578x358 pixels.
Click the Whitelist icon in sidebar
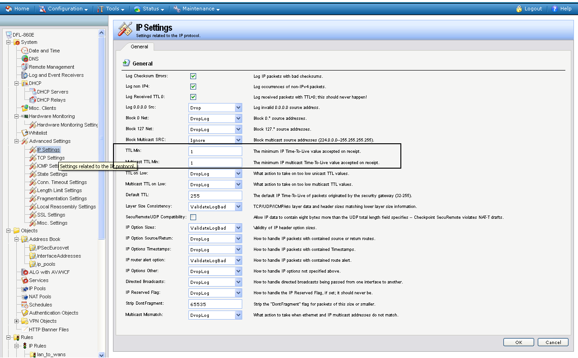coord(25,133)
